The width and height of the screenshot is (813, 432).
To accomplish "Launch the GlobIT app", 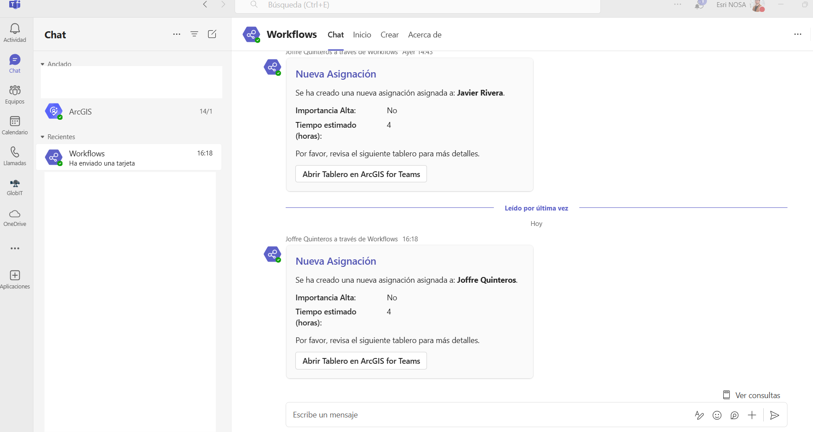I will (15, 187).
